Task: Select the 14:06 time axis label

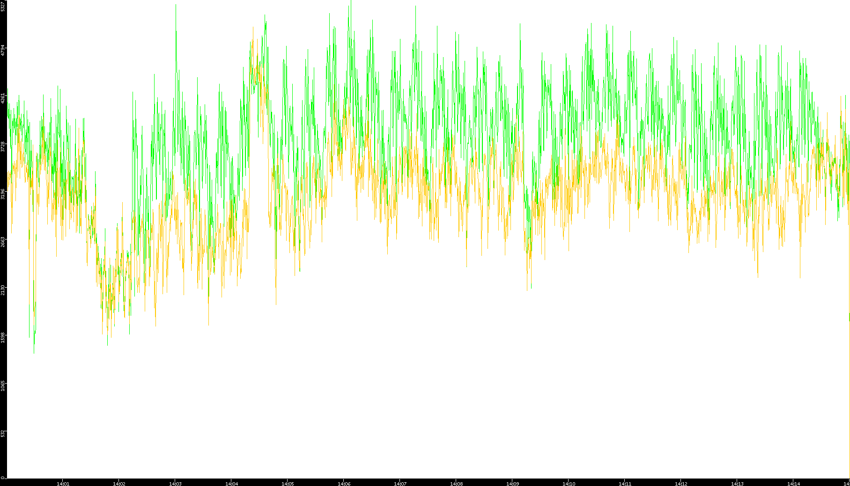Action: pos(344,484)
